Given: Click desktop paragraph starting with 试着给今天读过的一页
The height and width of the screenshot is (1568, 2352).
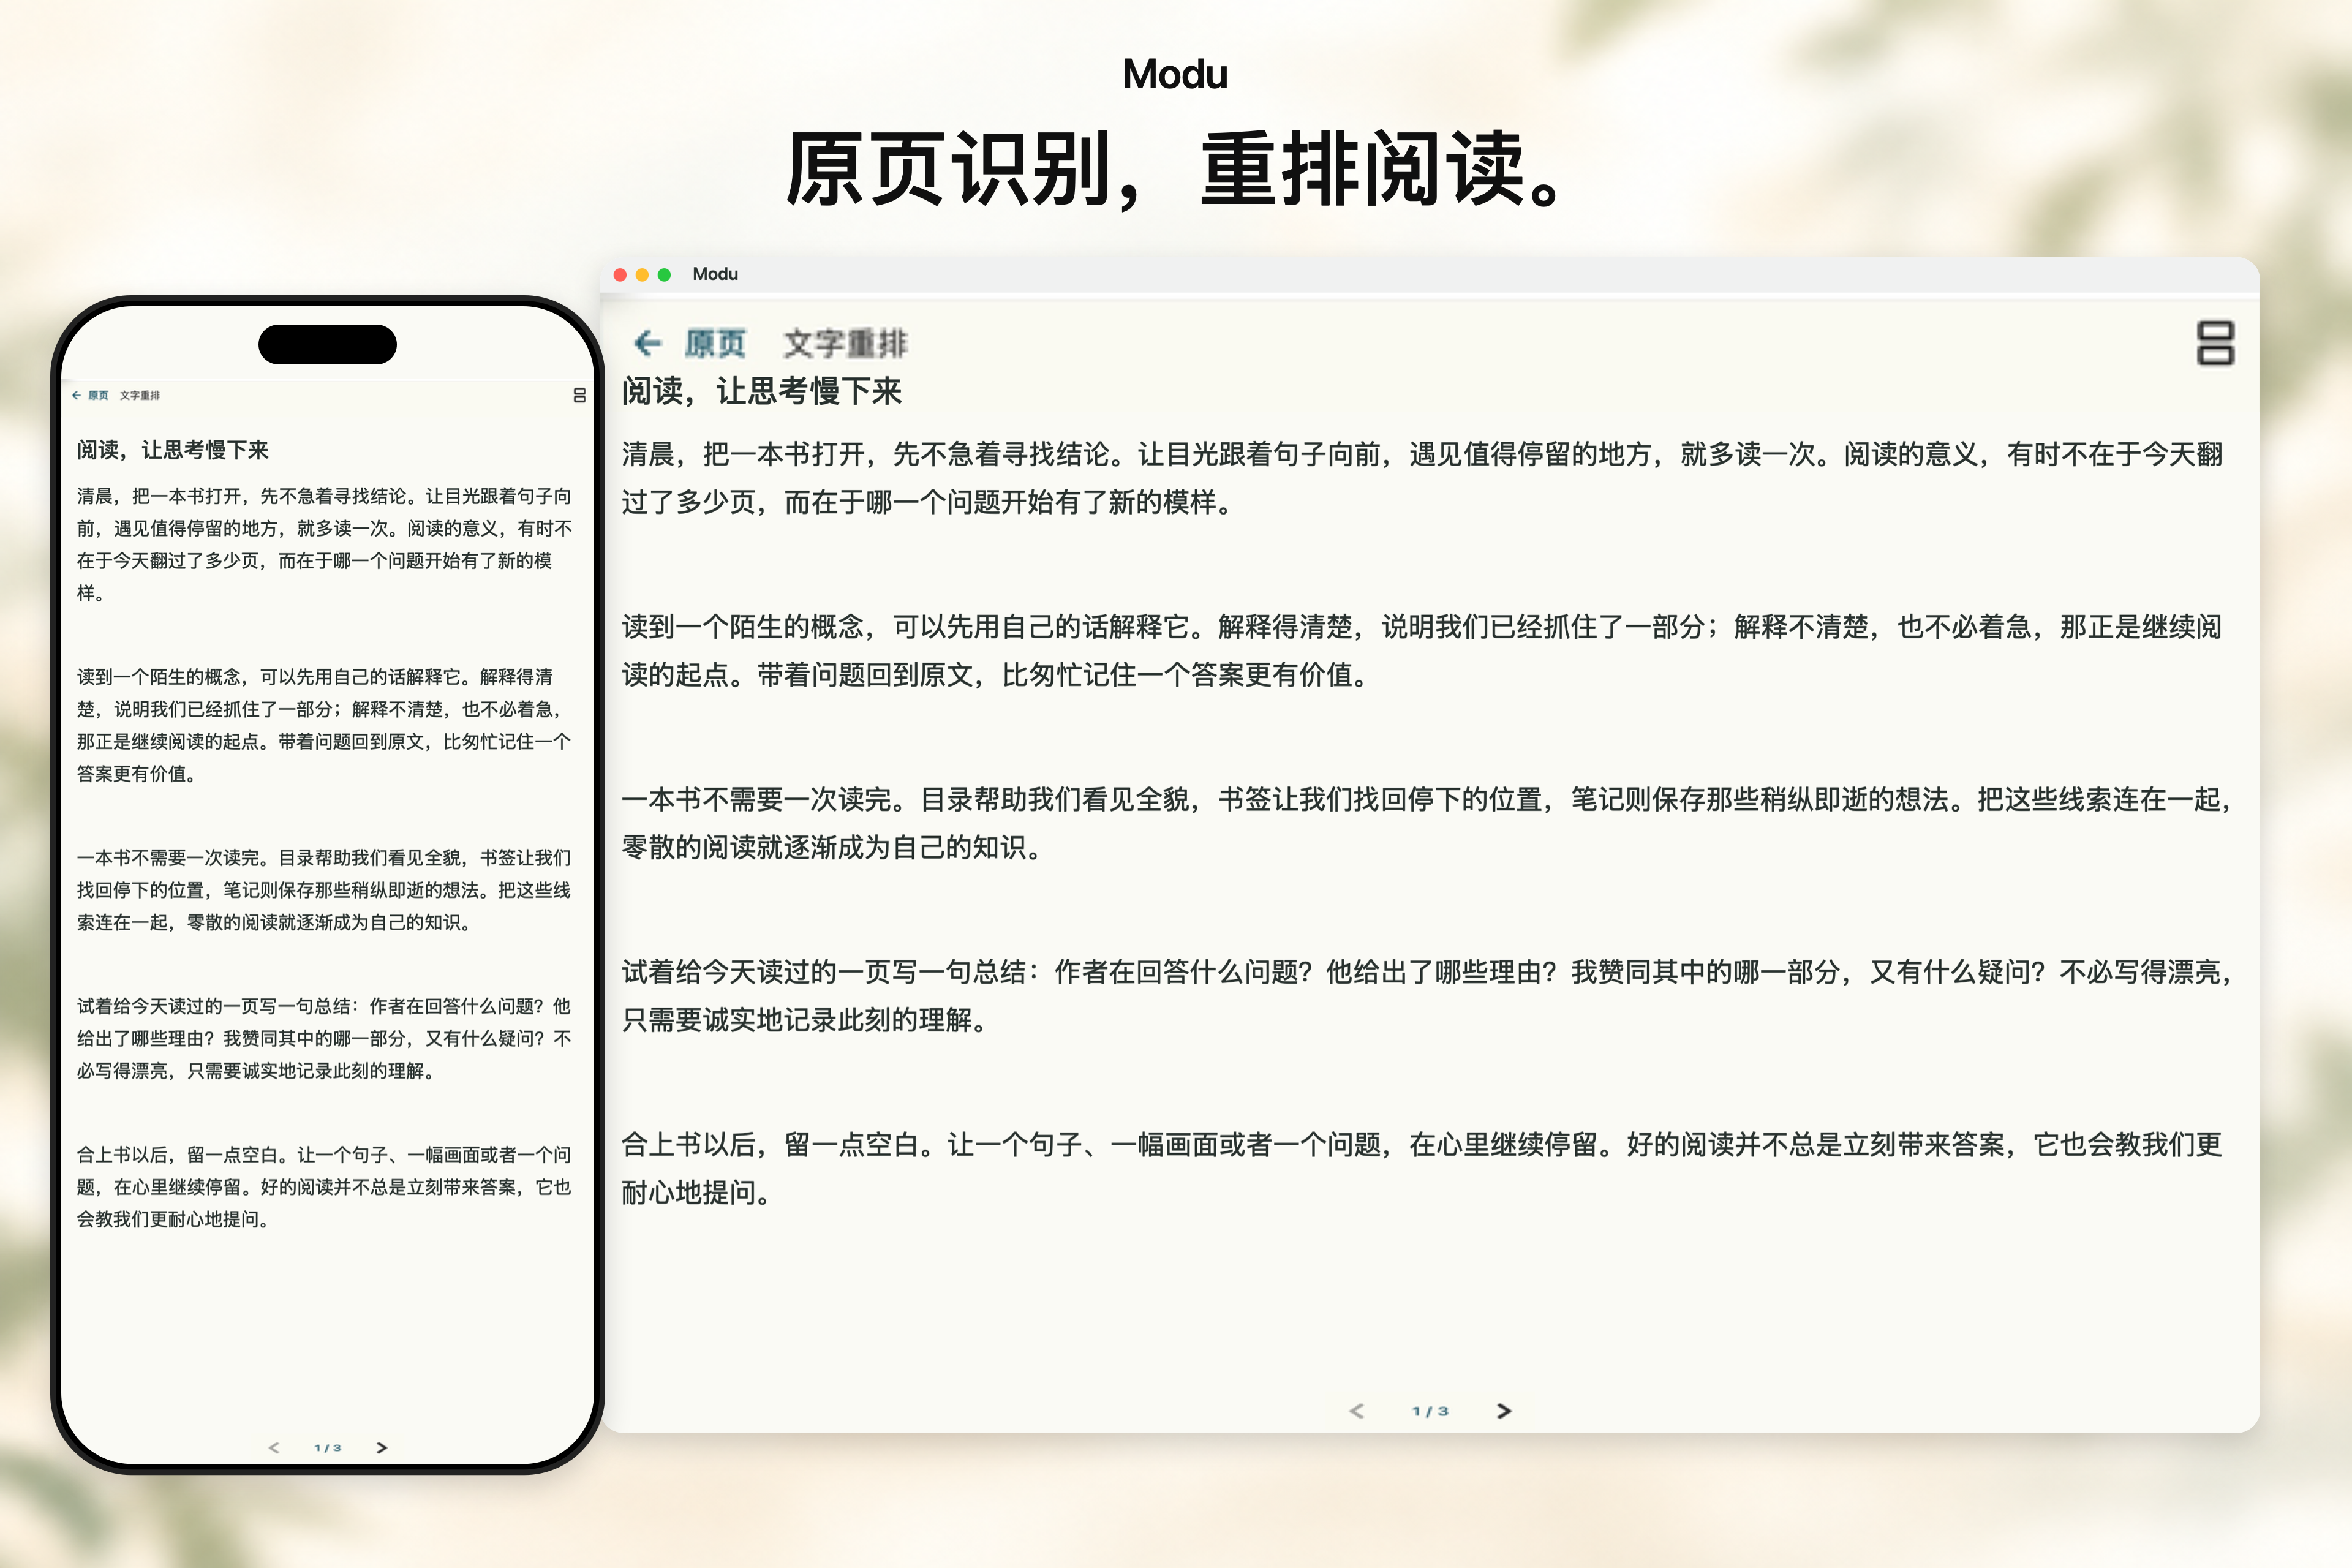Looking at the screenshot, I should [x=1427, y=996].
